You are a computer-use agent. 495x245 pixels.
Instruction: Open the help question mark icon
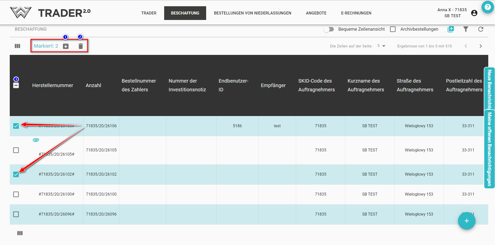click(x=488, y=7)
